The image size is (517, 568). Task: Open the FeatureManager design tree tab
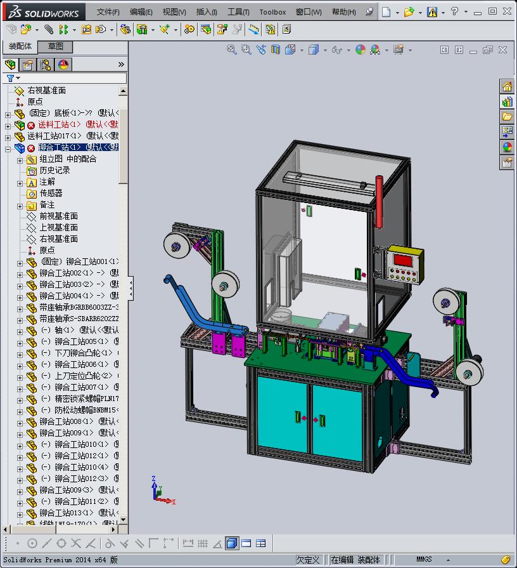[x=11, y=65]
